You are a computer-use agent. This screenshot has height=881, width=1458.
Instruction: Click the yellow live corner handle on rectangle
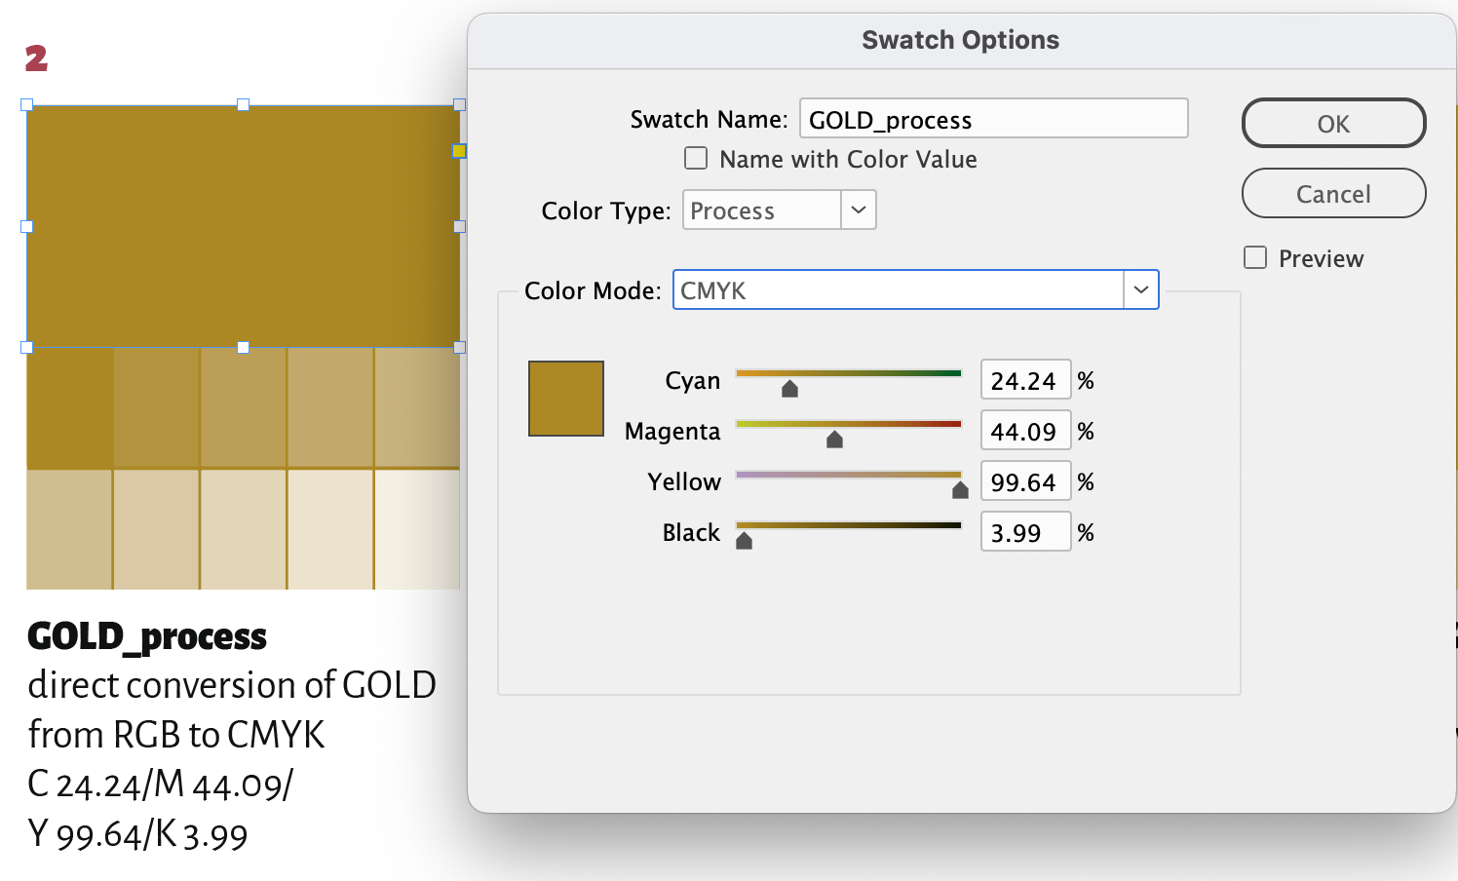point(459,151)
